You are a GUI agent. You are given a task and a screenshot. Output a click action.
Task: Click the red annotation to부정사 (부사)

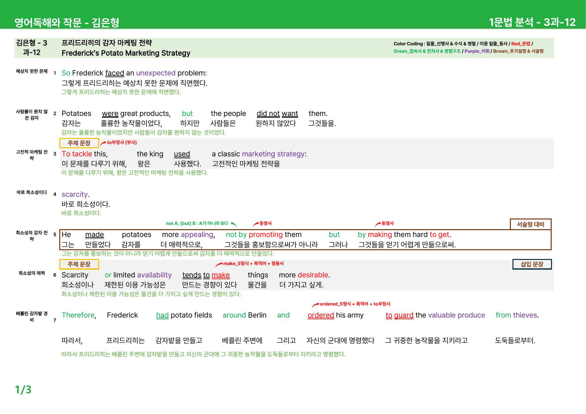click(122, 142)
